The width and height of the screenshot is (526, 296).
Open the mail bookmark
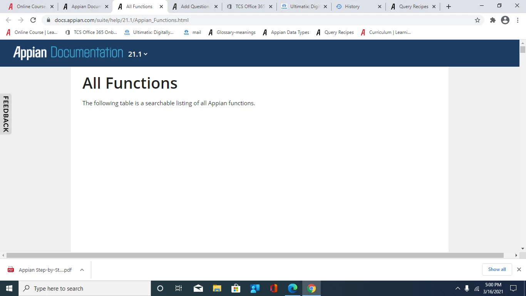(193, 32)
